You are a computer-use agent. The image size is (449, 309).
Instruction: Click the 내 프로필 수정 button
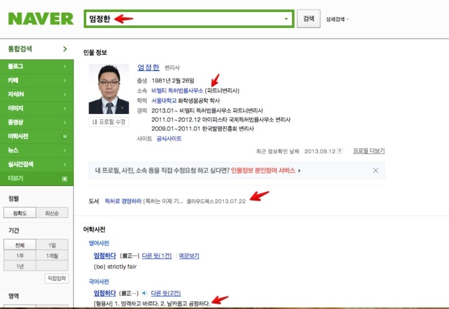pos(109,122)
